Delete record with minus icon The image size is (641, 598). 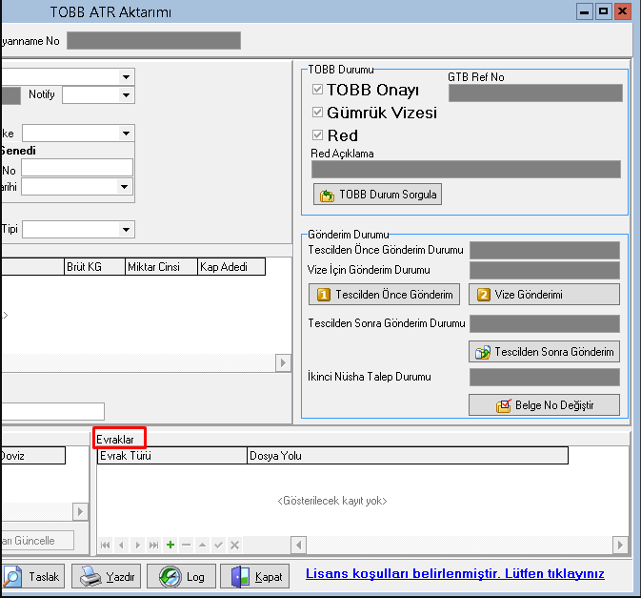click(x=187, y=546)
